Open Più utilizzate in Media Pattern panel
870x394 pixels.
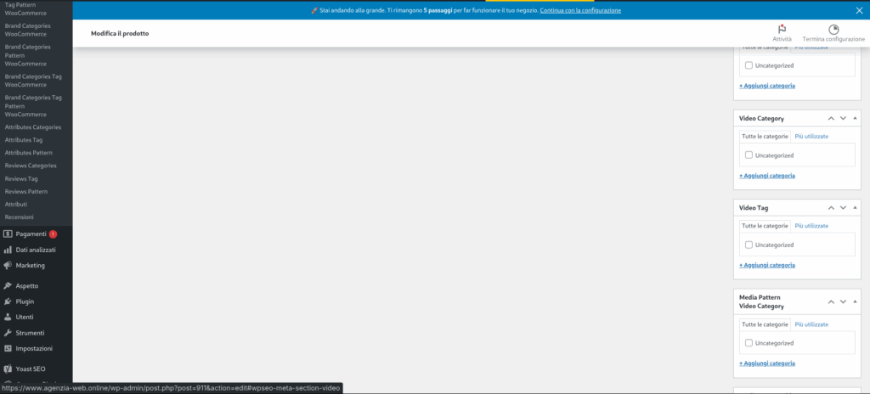tap(811, 324)
